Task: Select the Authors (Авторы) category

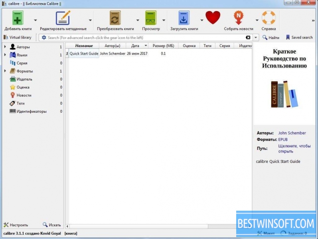Action: click(x=36, y=47)
